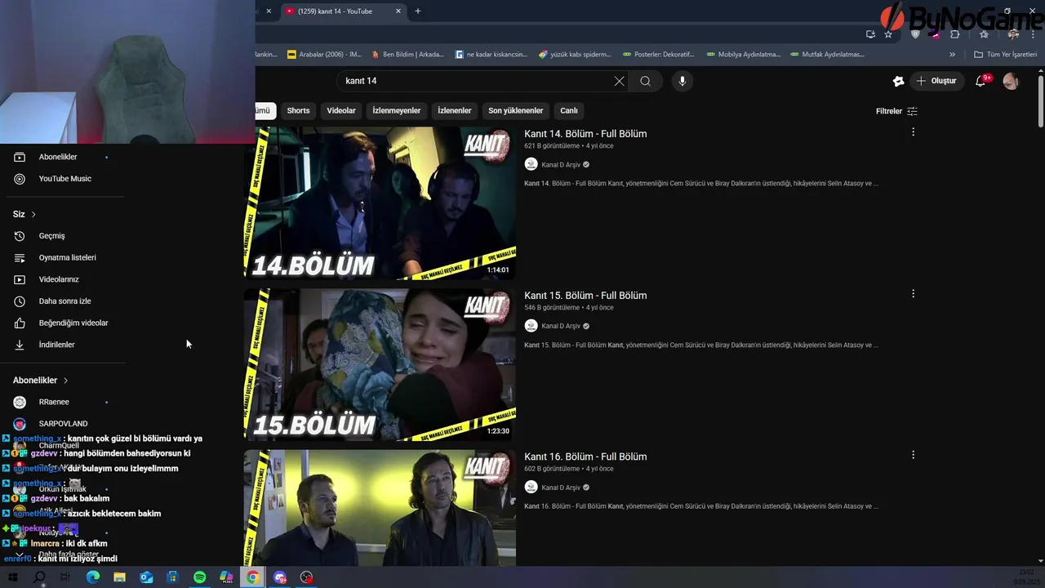Click the install app icon in address bar
This screenshot has width=1045, height=588.
point(870,34)
